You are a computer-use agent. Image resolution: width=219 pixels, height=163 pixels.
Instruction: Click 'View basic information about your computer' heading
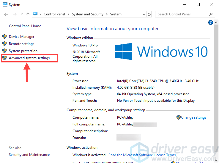coord(113,29)
